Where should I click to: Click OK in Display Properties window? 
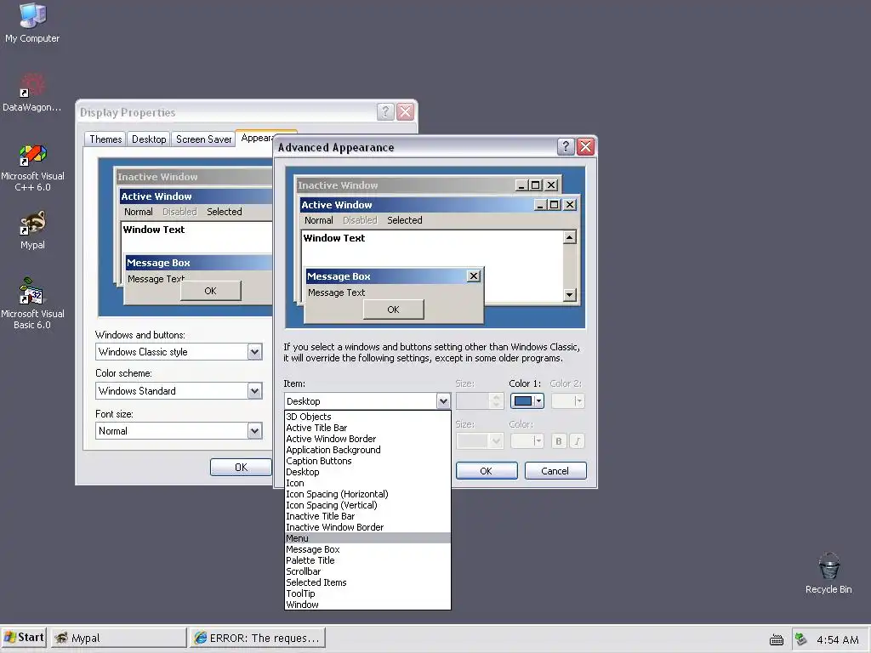click(241, 467)
